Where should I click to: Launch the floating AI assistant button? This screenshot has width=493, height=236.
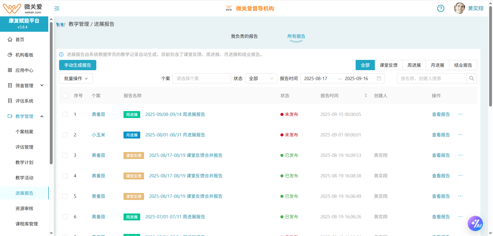click(475, 223)
